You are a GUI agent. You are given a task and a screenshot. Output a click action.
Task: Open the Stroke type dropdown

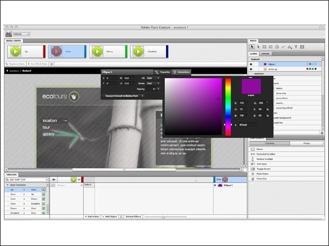click(x=153, y=83)
